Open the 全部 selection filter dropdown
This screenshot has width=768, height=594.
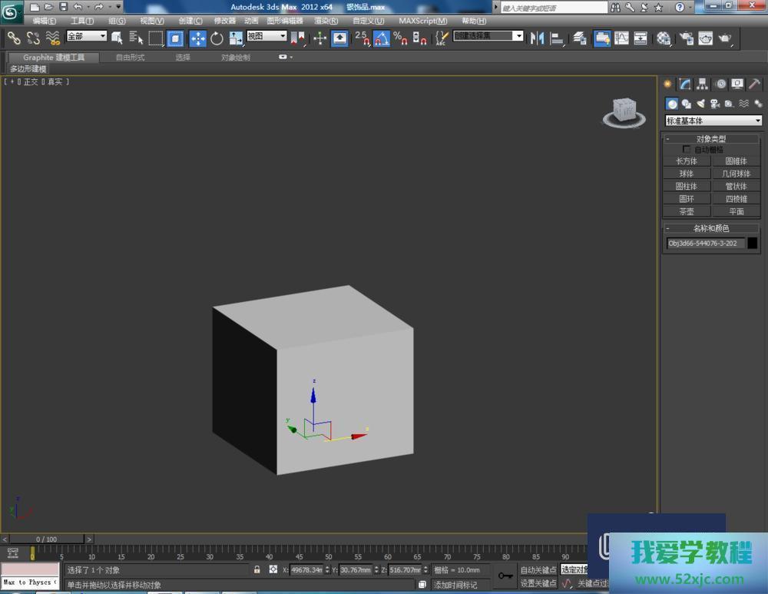pyautogui.click(x=86, y=36)
